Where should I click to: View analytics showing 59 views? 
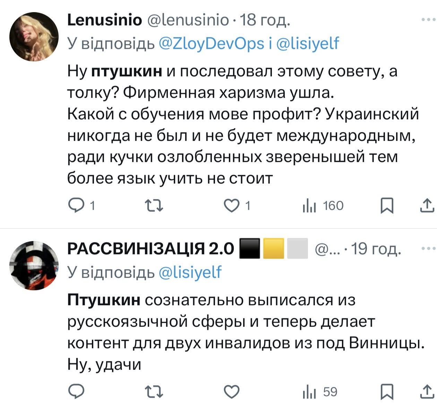(320, 392)
